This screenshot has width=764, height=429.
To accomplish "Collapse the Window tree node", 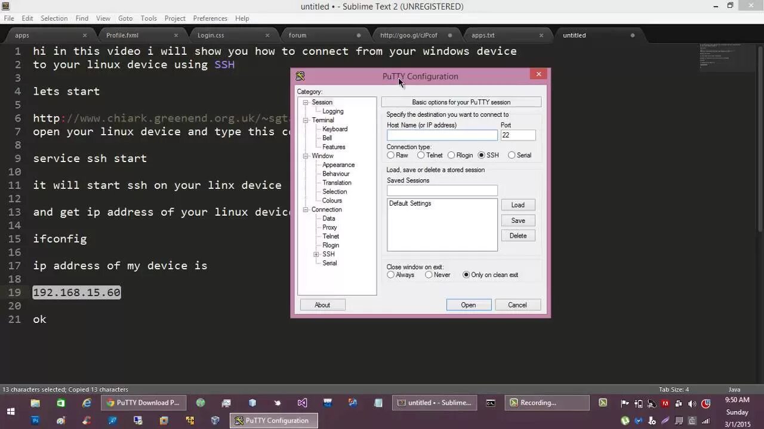I will point(306,156).
